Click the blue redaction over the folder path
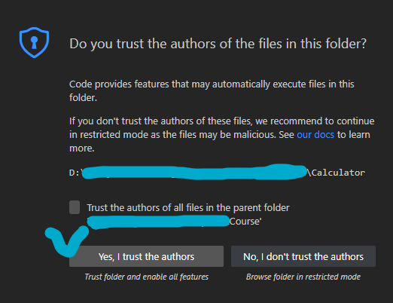Viewport: 393px width, 303px height. point(194,172)
